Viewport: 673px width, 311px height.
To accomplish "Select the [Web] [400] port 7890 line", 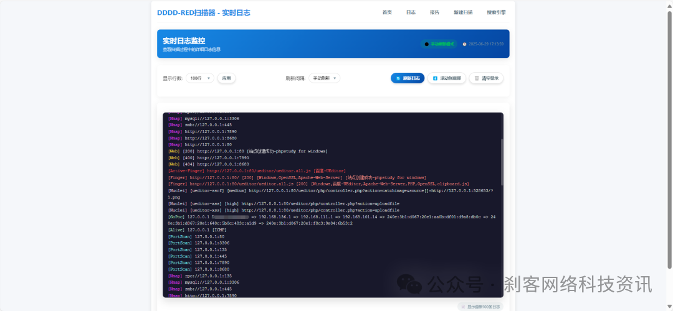I will (x=208, y=157).
